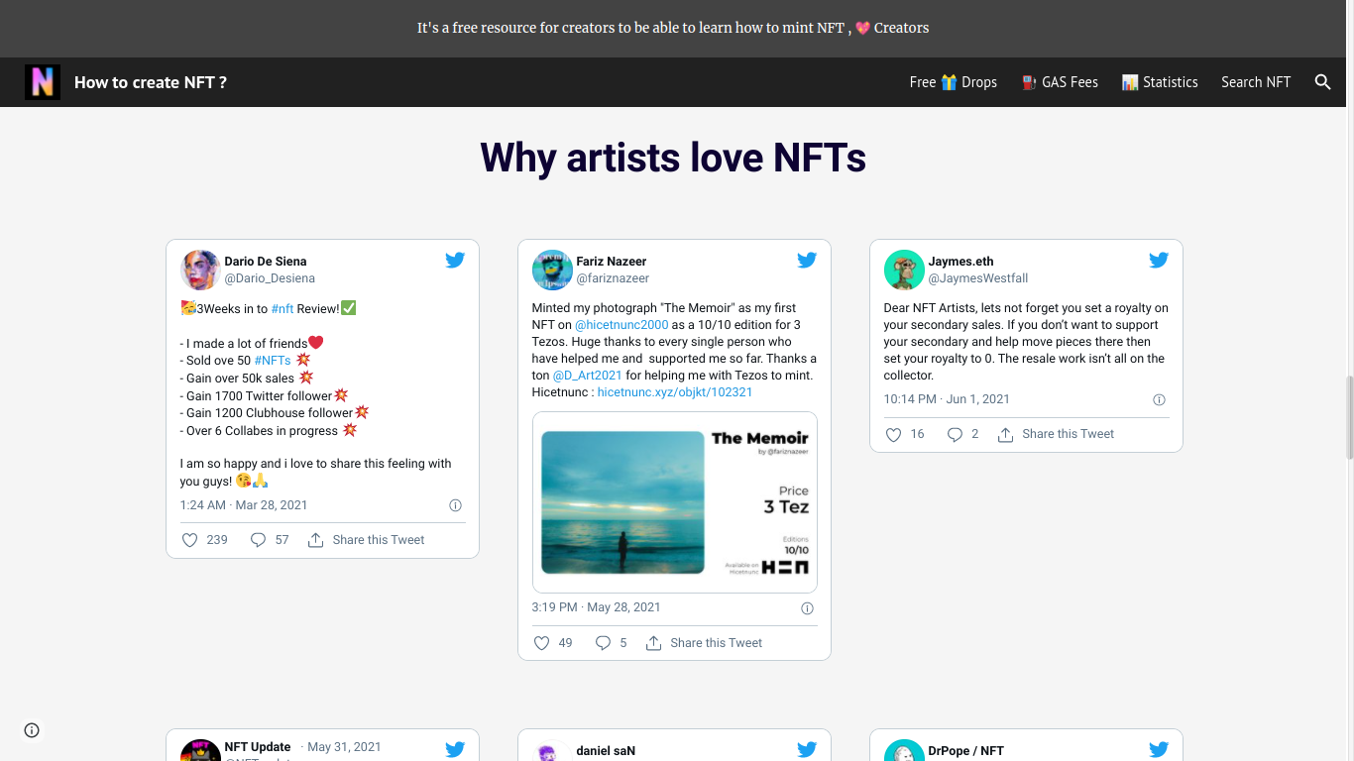Viewport: 1354px width, 761px height.
Task: Click the info icon on Jaymes.eth's tweet
Action: (1159, 399)
